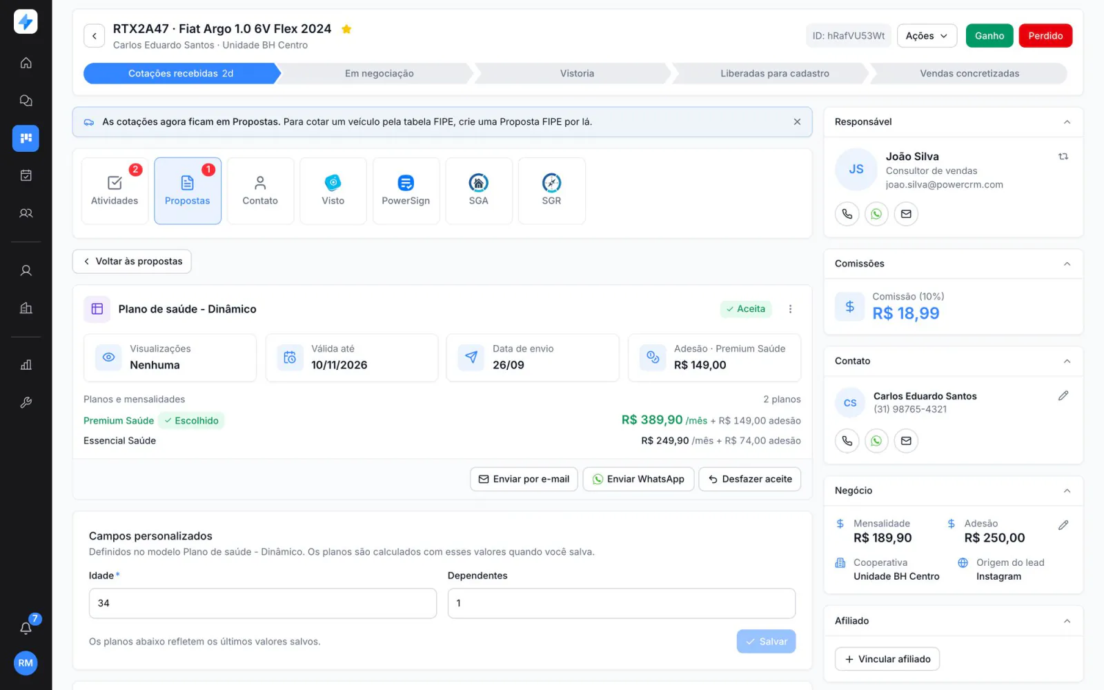Image resolution: width=1104 pixels, height=690 pixels.
Task: Open the wrench settings sidebar icon
Action: point(26,402)
